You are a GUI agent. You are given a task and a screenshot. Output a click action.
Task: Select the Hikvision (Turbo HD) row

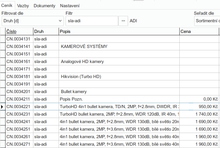(x=81, y=77)
